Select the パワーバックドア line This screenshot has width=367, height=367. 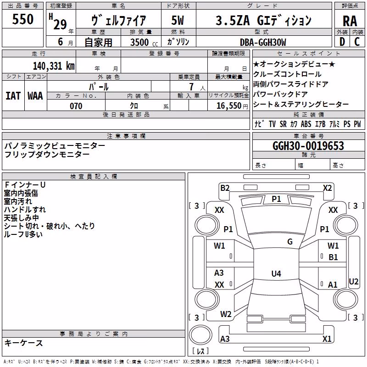point(280,94)
